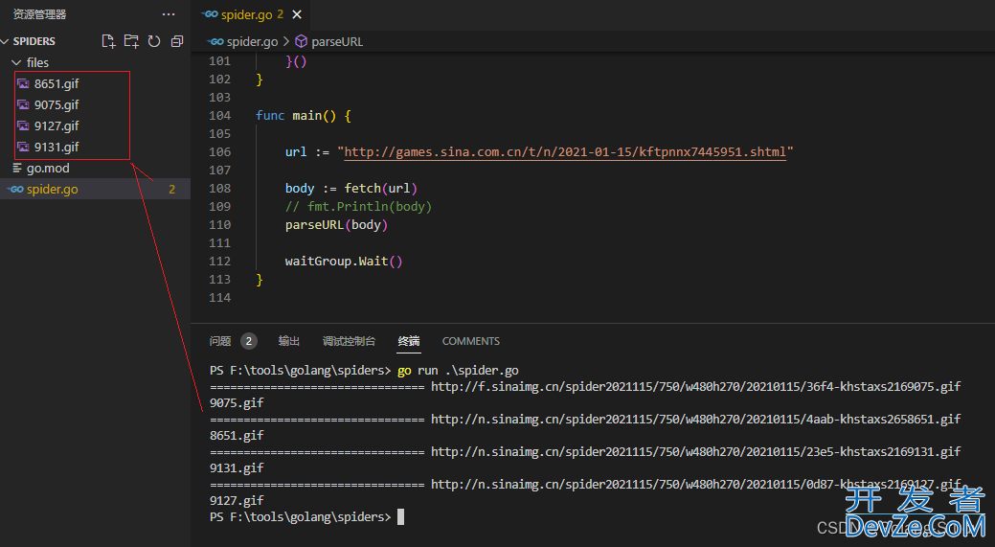
Task: Click the 9131.gif image file icon
Action: tap(24, 147)
